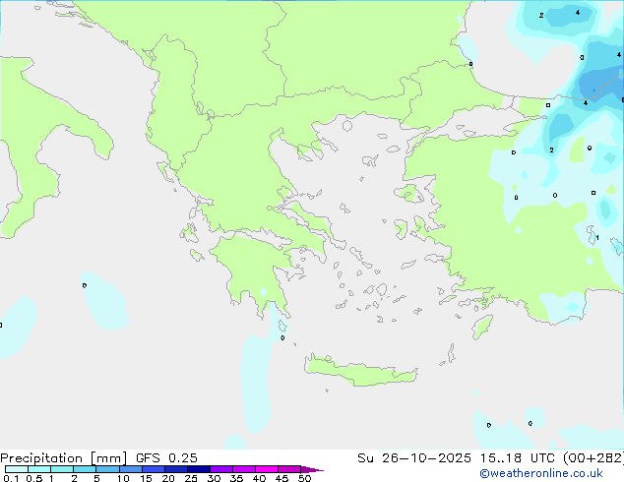Click the 25–30 mm dark navy legend swatch
Image resolution: width=624 pixels, height=482 pixels.
tap(199, 469)
